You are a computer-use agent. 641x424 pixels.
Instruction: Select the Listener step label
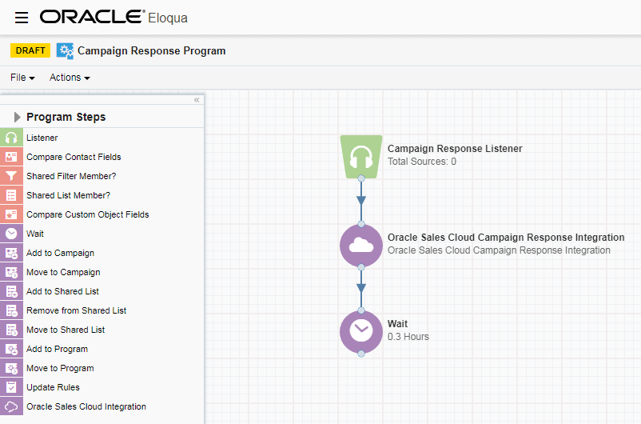click(42, 138)
